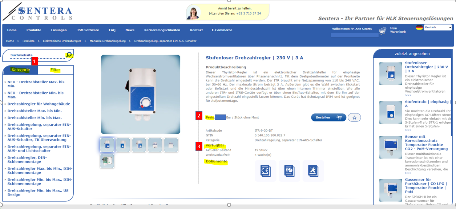Click the input field below Willkommen text
456x209 pixels.
(x=355, y=35)
